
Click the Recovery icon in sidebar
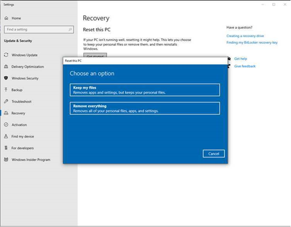point(6,113)
